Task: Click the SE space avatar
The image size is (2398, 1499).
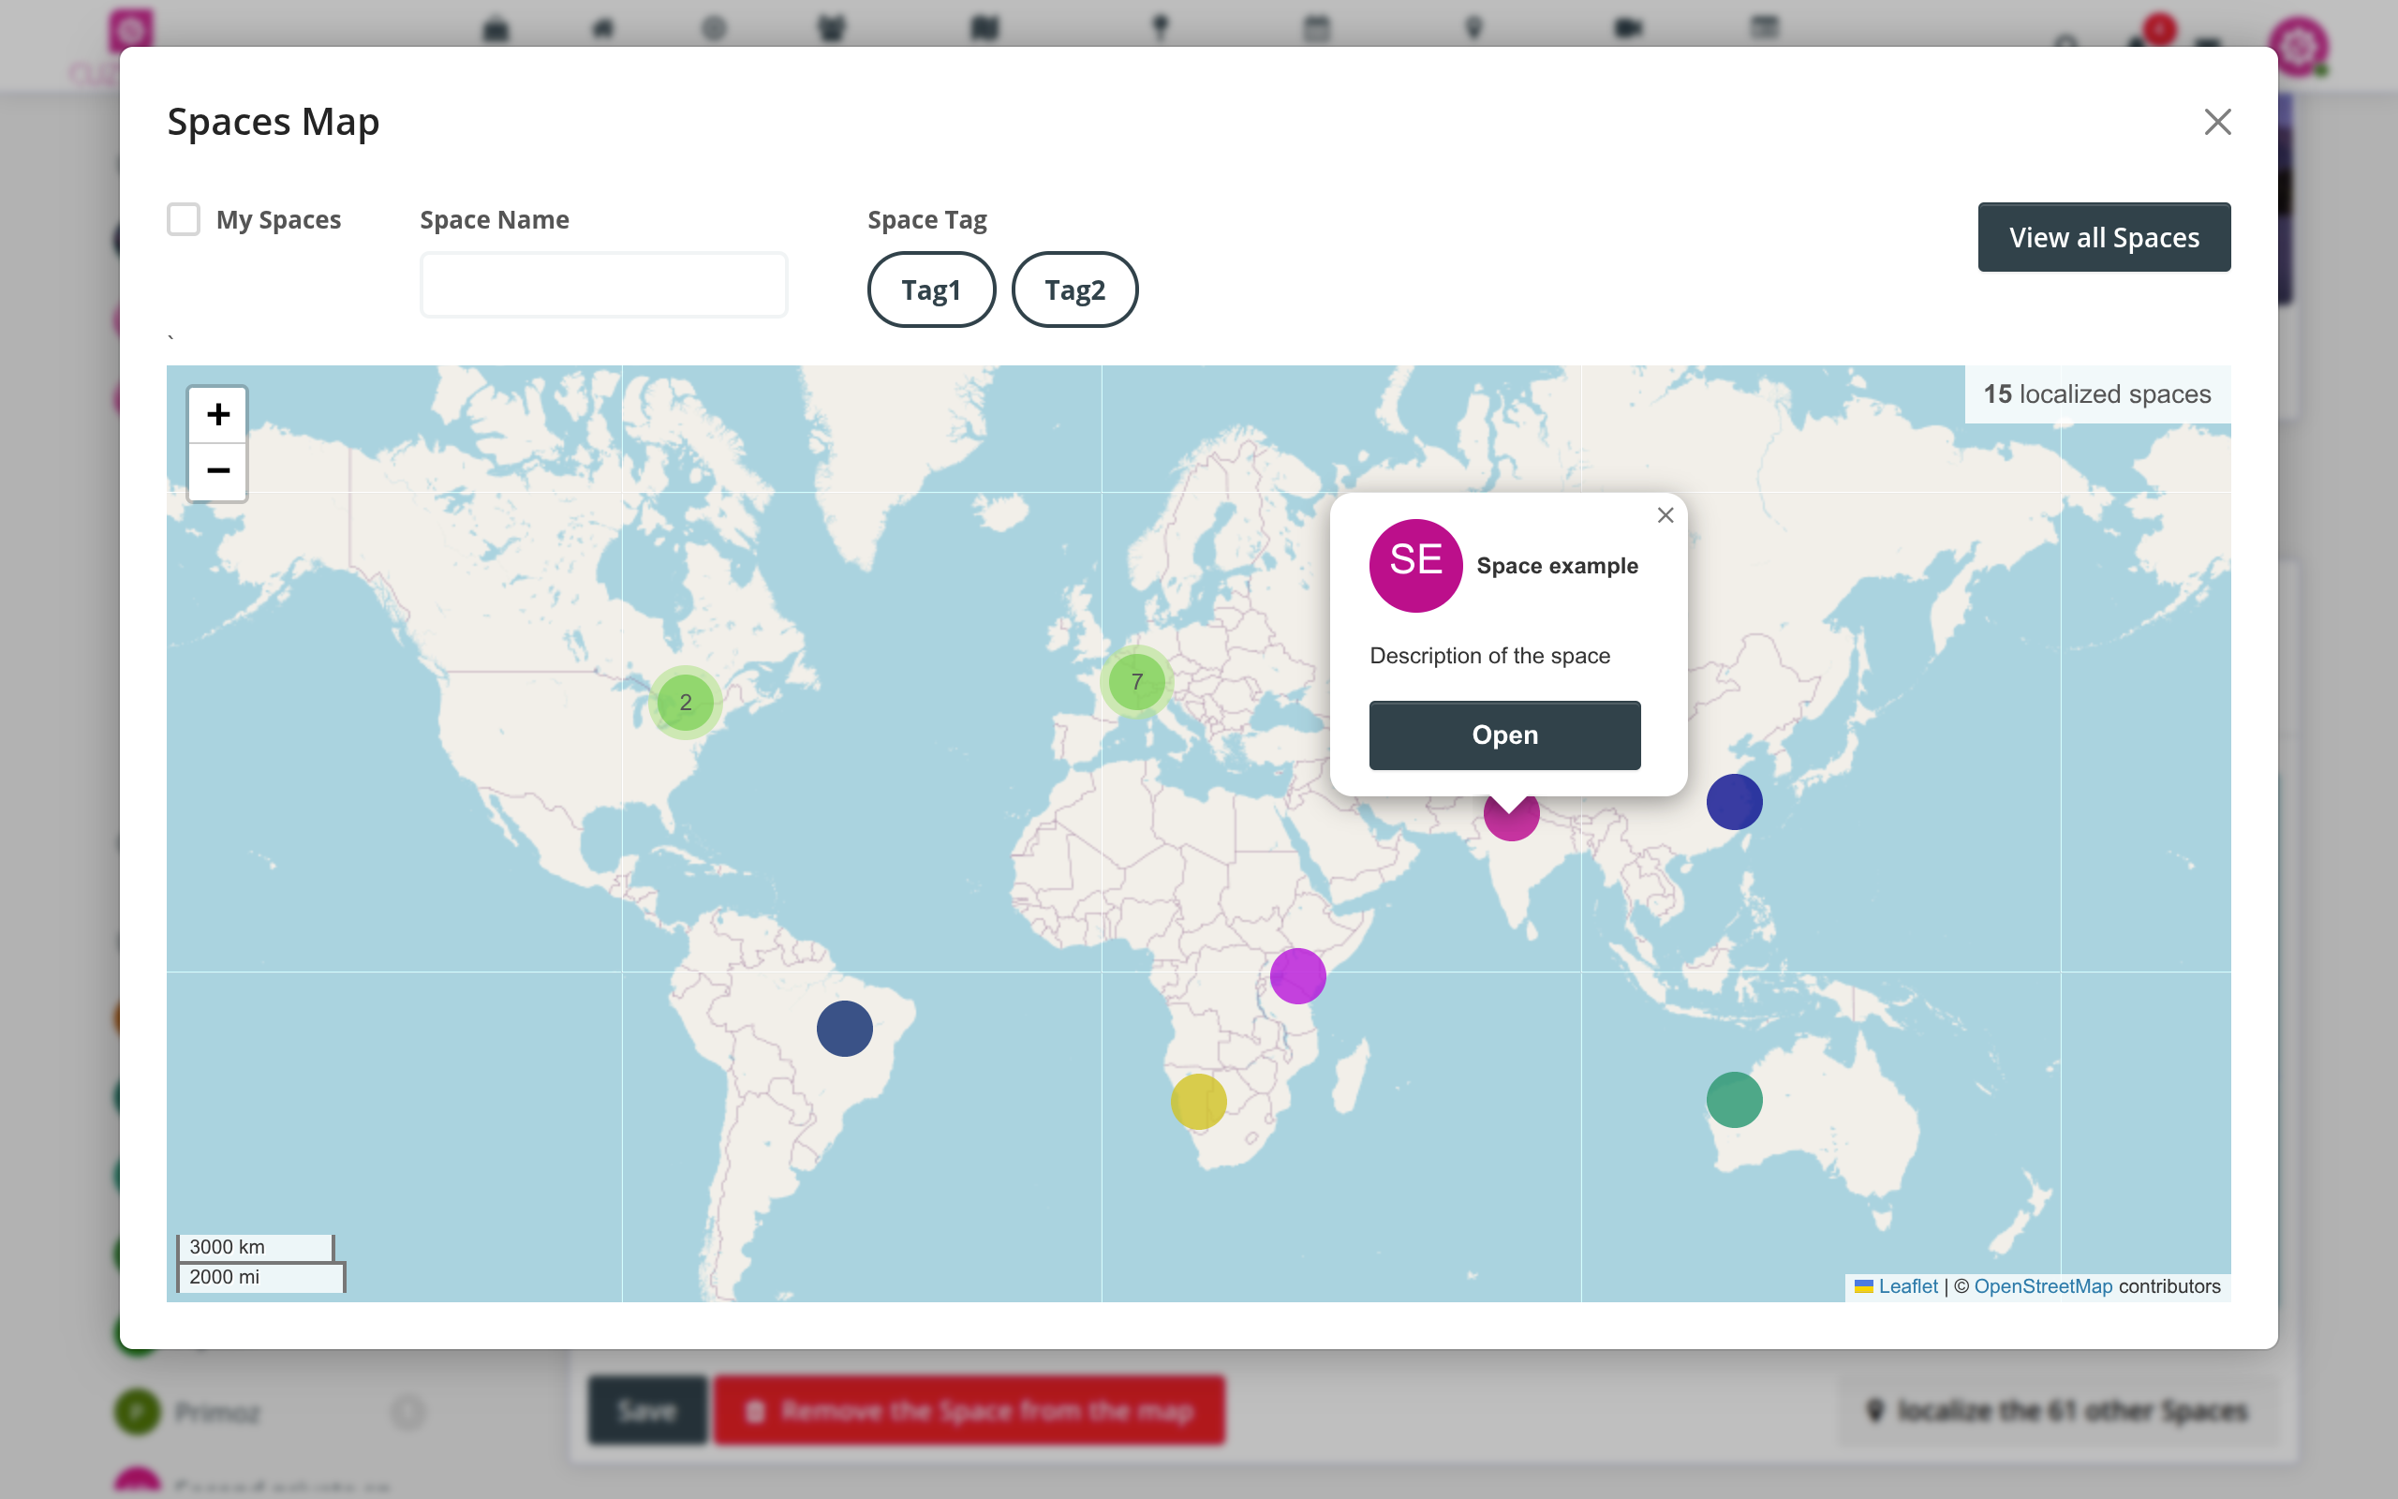Action: (1415, 565)
